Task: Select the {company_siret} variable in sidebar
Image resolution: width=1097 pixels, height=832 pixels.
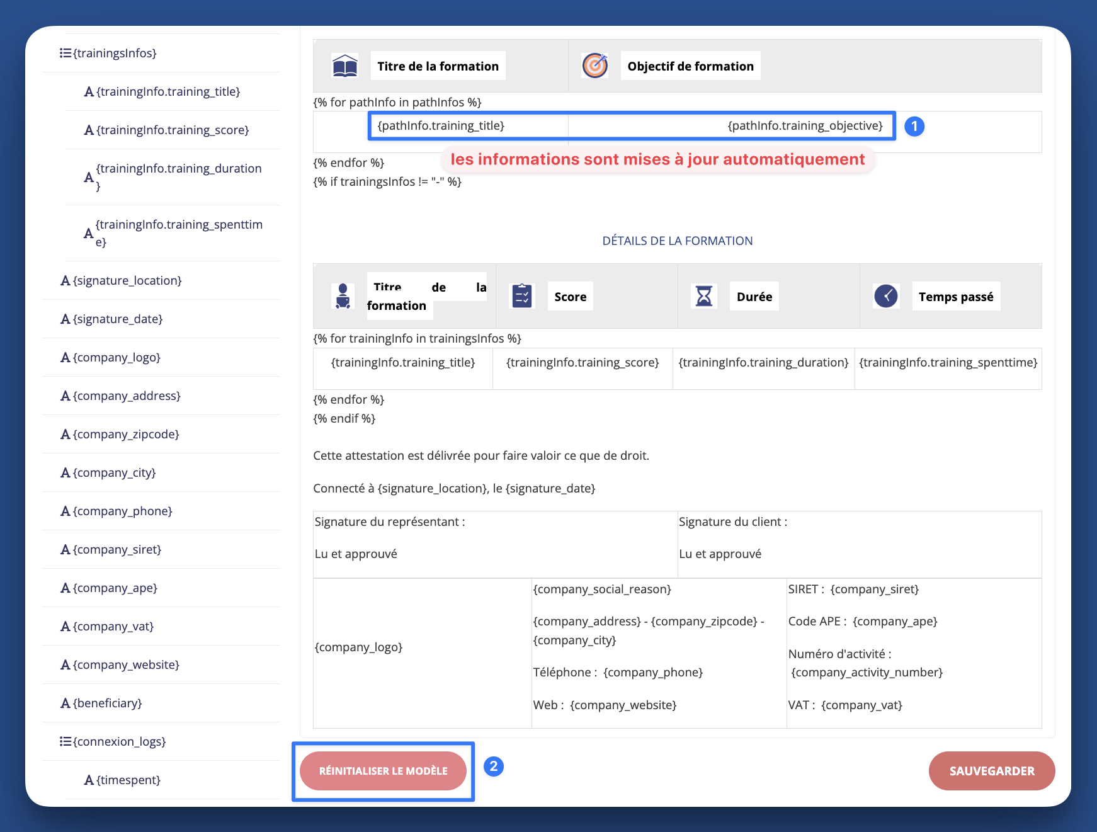Action: [117, 549]
